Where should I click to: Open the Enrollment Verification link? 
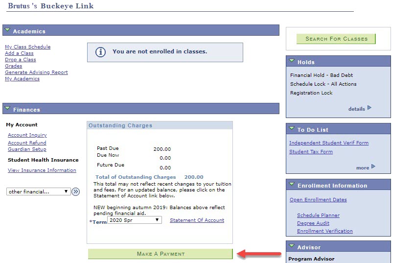tap(325, 231)
